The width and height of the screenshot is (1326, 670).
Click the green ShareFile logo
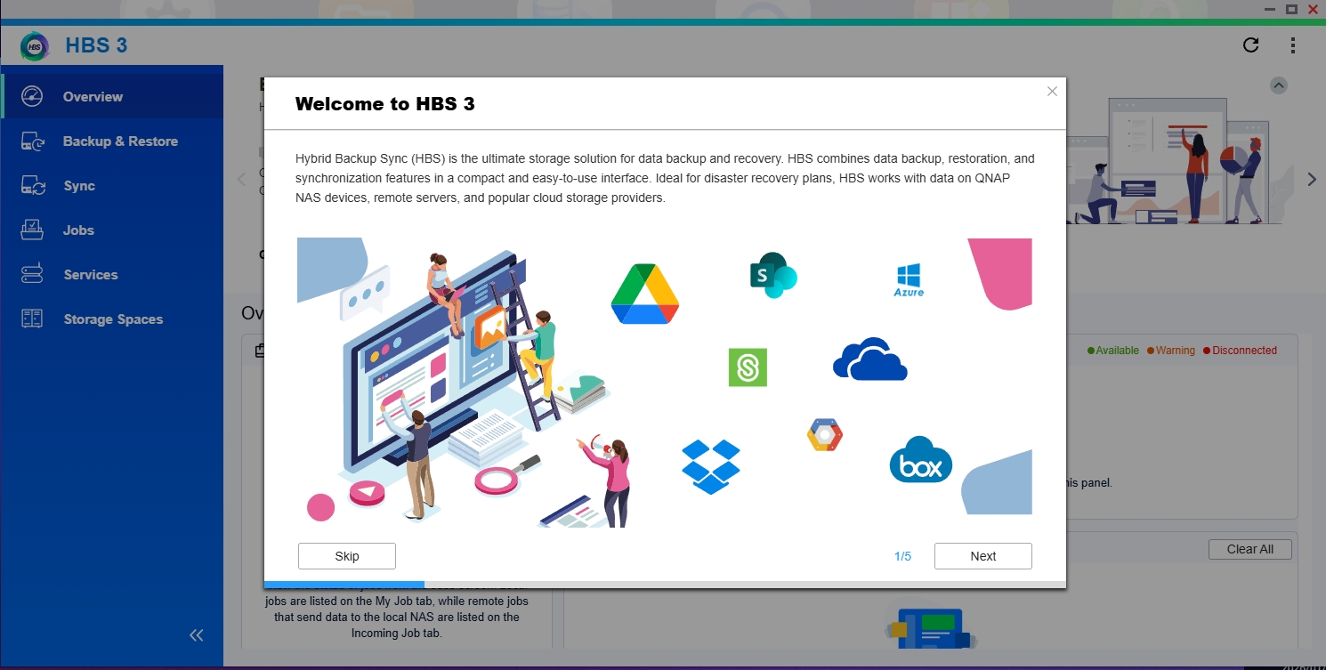coord(748,367)
